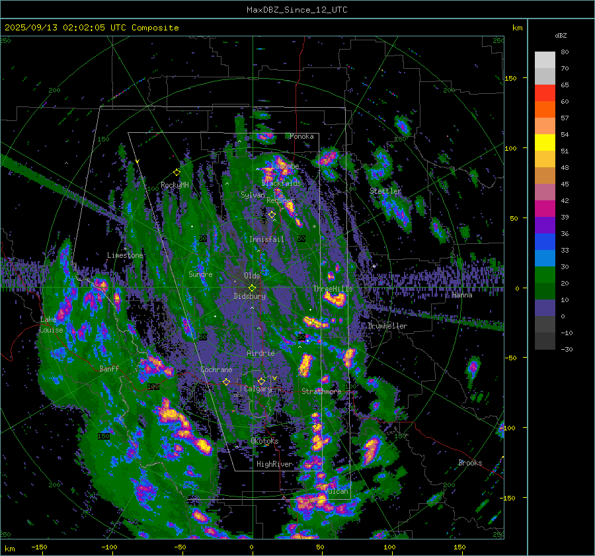Select the Ponoka map label

click(301, 136)
